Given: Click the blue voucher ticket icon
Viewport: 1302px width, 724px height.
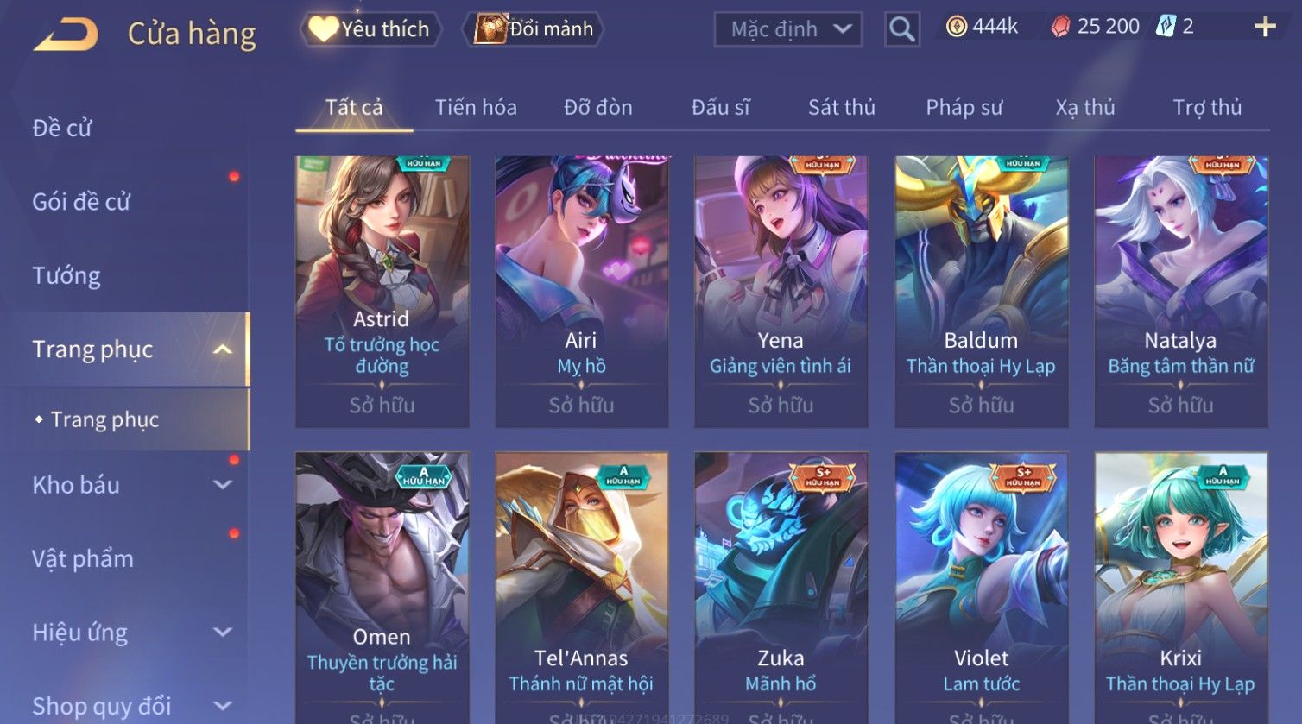Looking at the screenshot, I should click(x=1166, y=27).
